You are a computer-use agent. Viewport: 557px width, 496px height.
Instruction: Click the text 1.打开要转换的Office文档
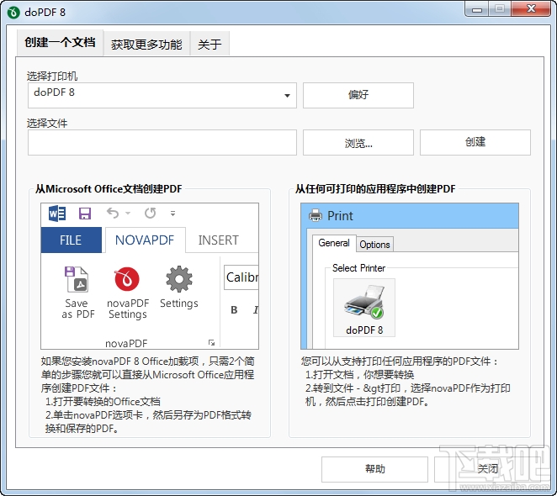point(103,402)
